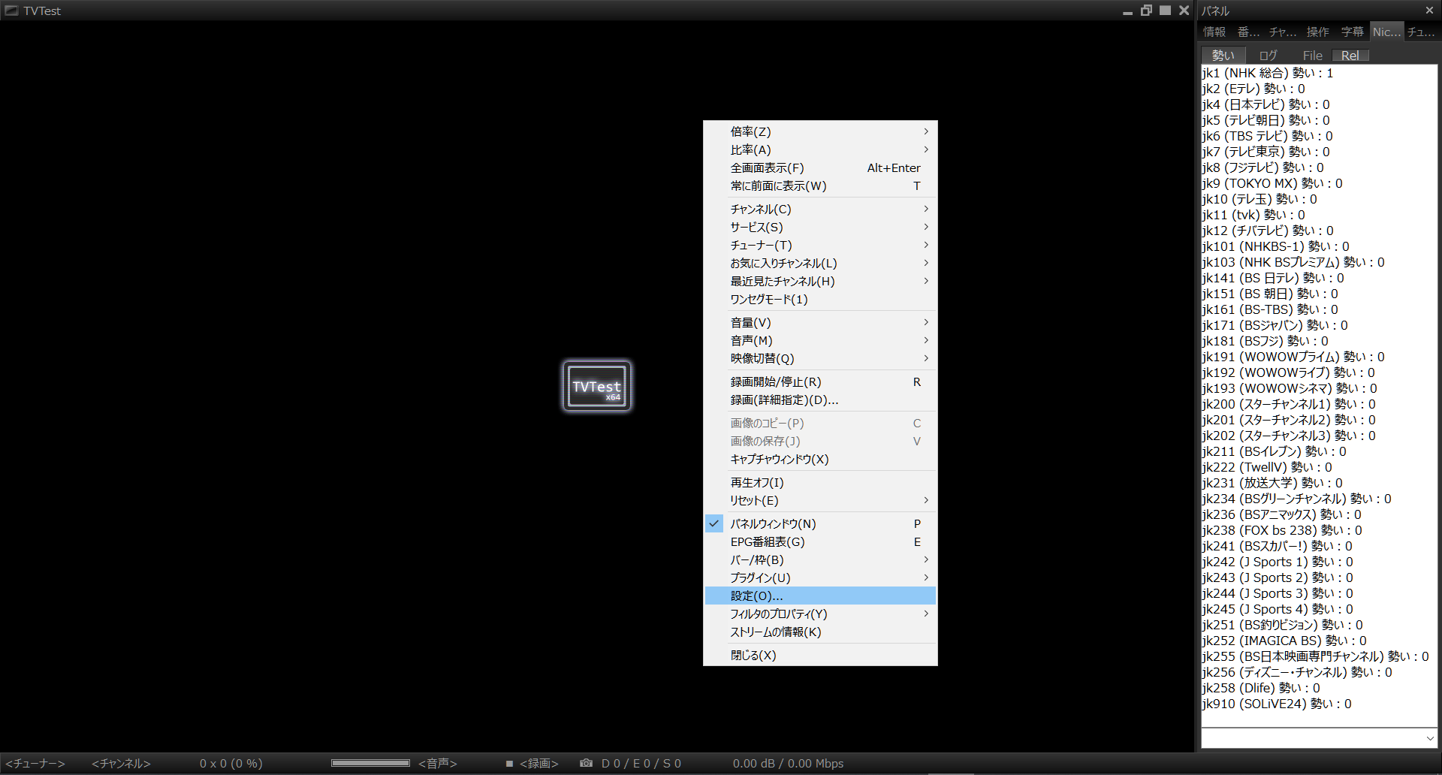The width and height of the screenshot is (1442, 775).
Task: Expand the 音声(M) audio submenu
Action: (820, 340)
